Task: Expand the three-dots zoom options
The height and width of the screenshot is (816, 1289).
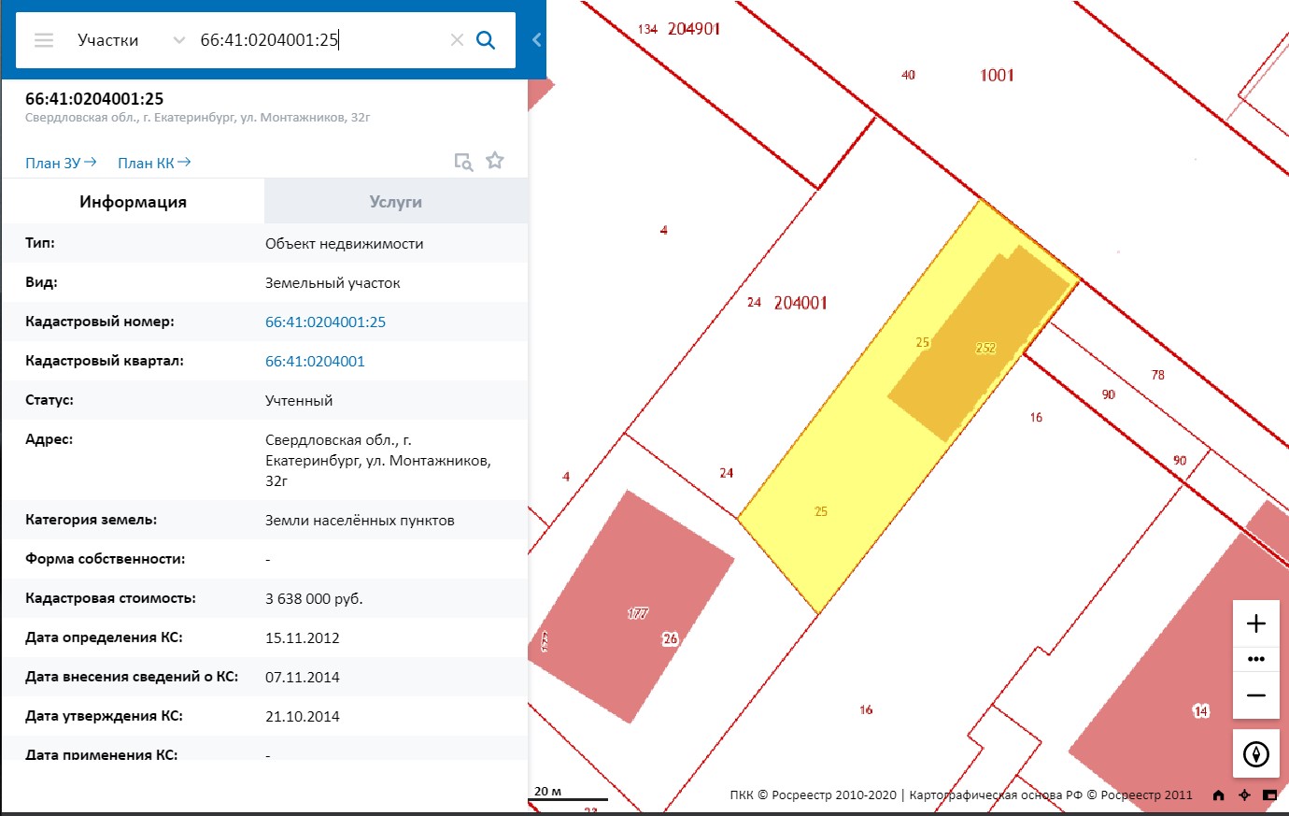Action: 1256,659
